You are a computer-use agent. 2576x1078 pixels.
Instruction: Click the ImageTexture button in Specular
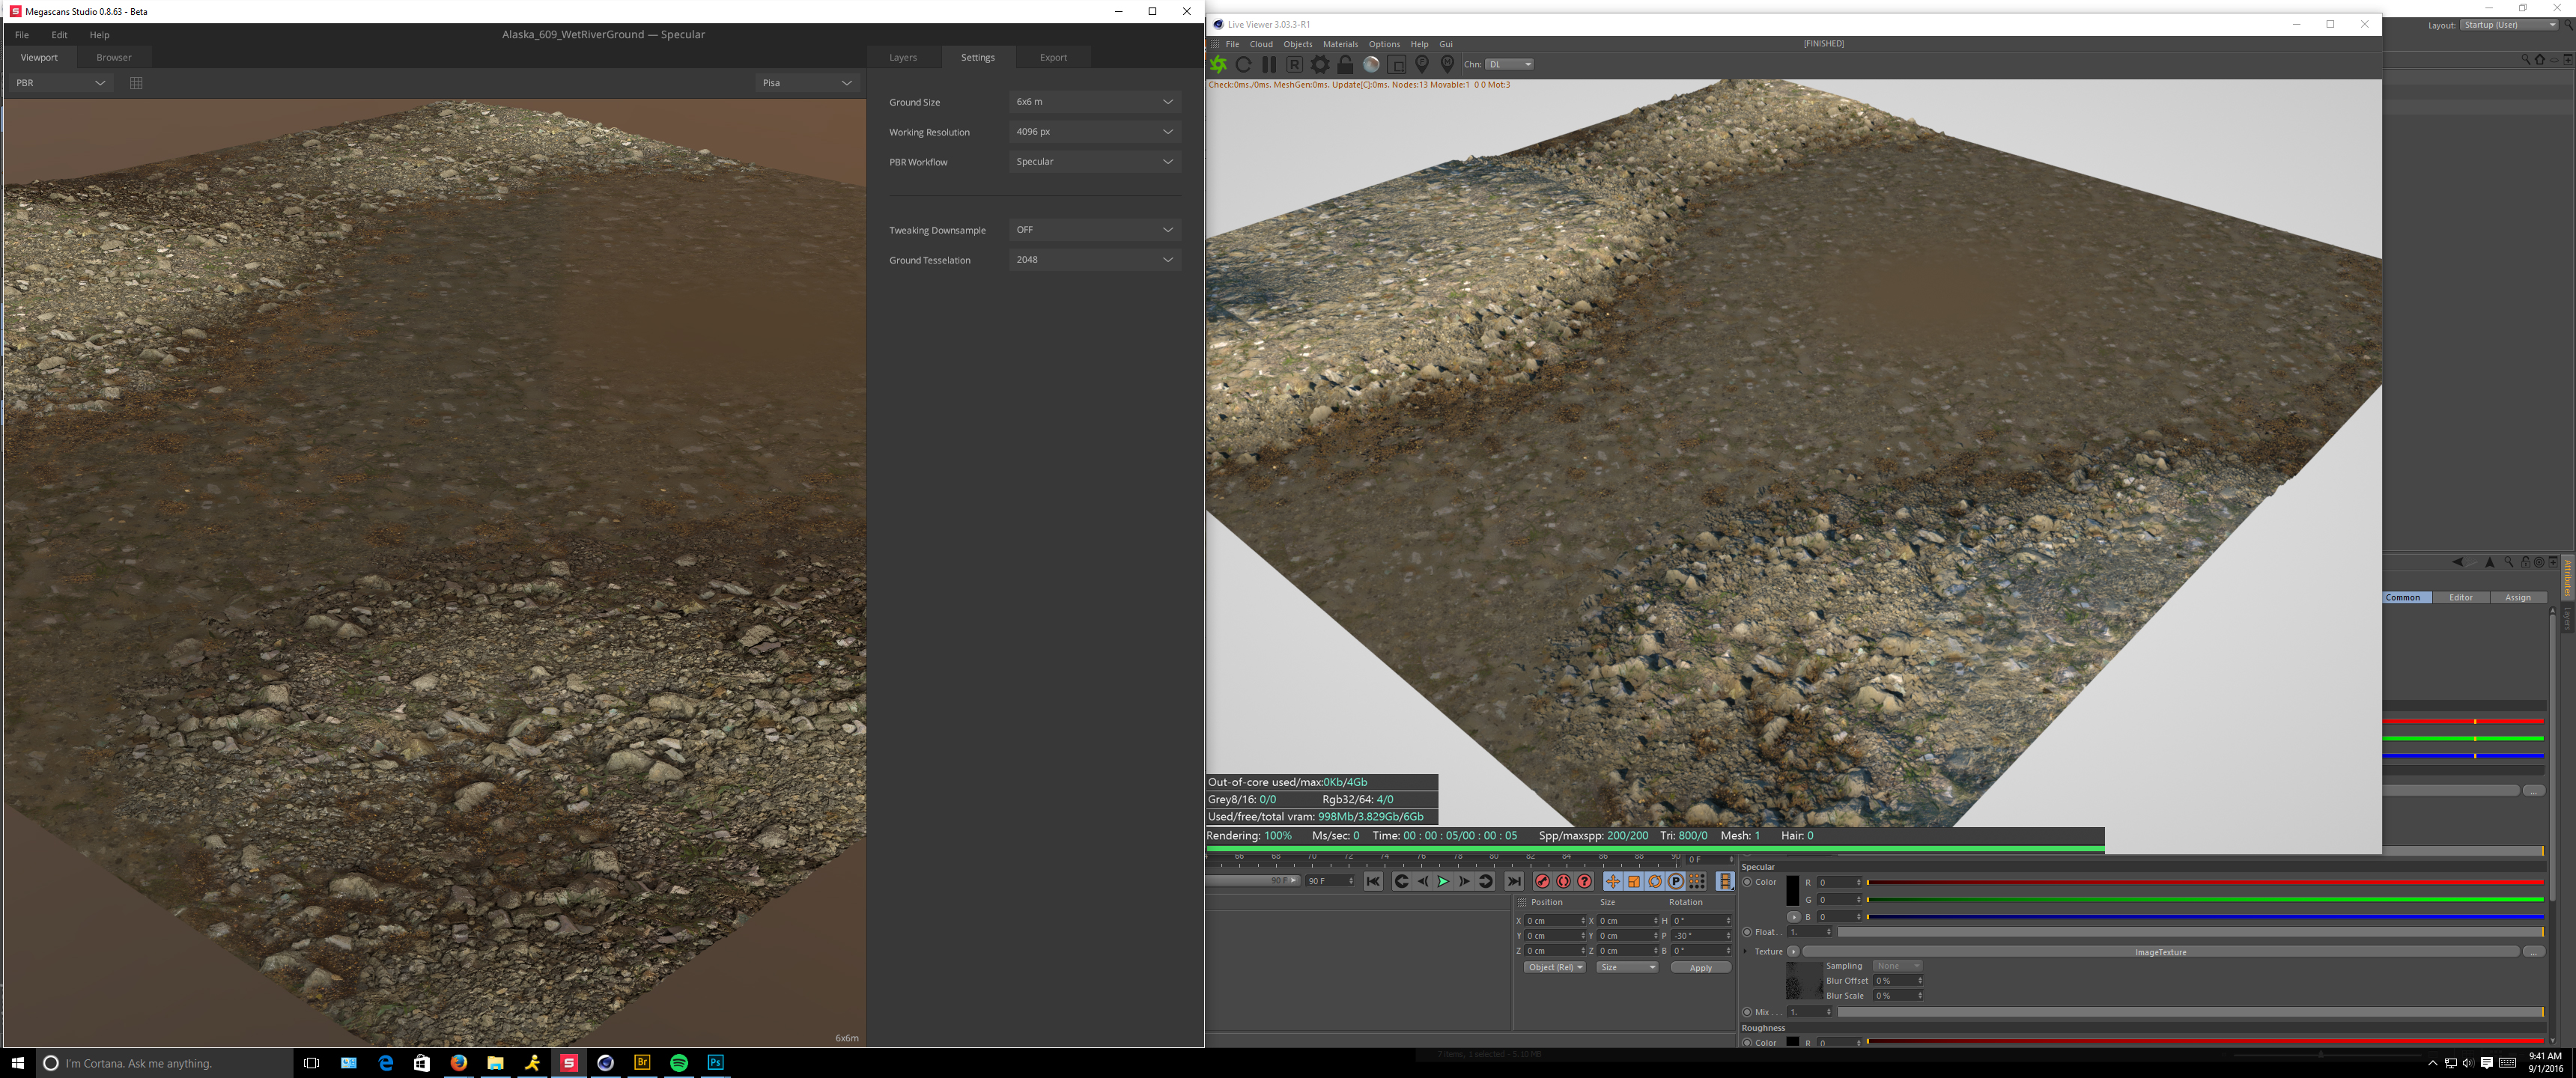click(2160, 952)
